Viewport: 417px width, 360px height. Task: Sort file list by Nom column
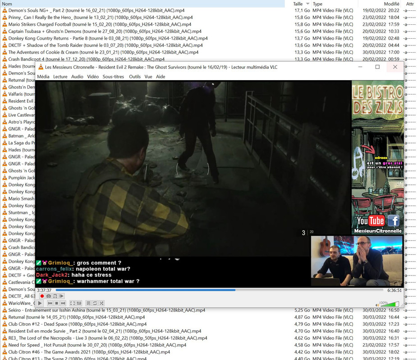[142, 4]
